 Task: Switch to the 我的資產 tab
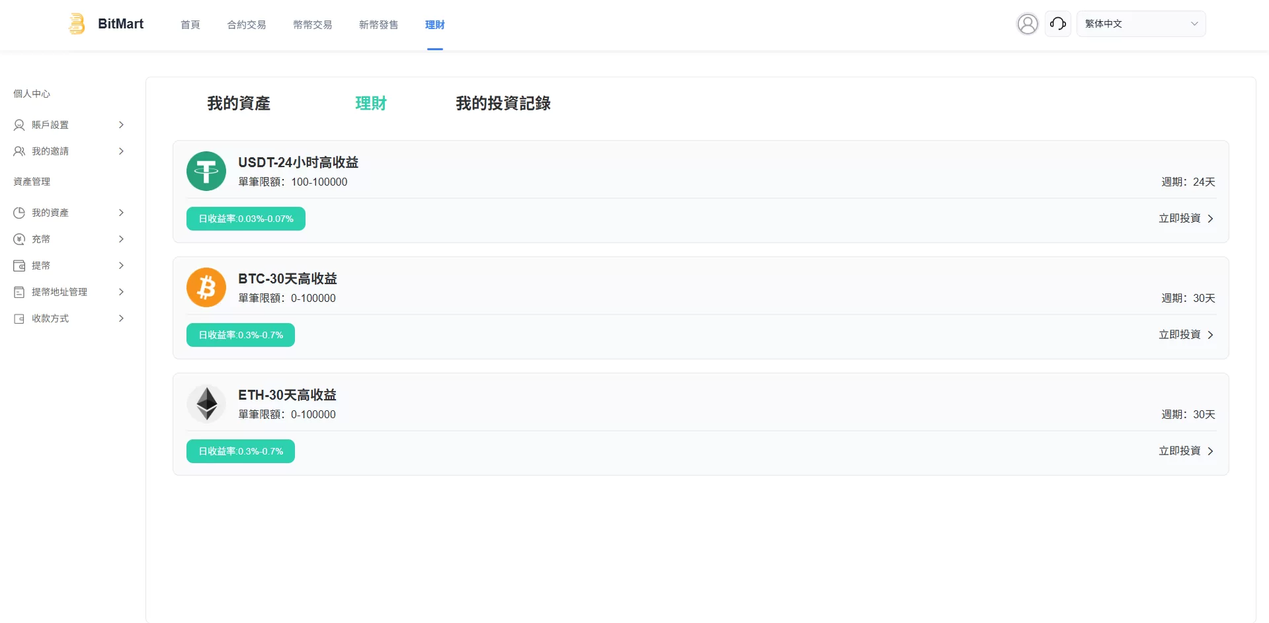coord(239,104)
